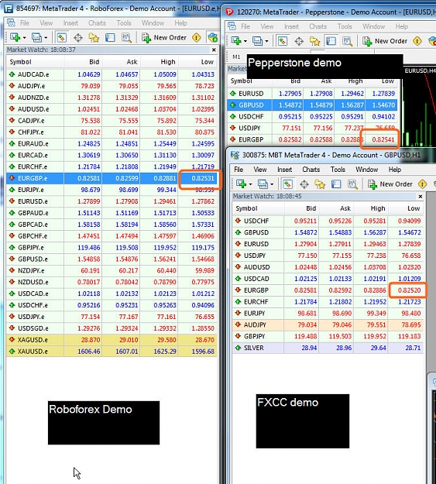Click New Chart icon in MBT MetaTrader toolbar
The image size is (436, 484).
pyautogui.click(x=241, y=184)
